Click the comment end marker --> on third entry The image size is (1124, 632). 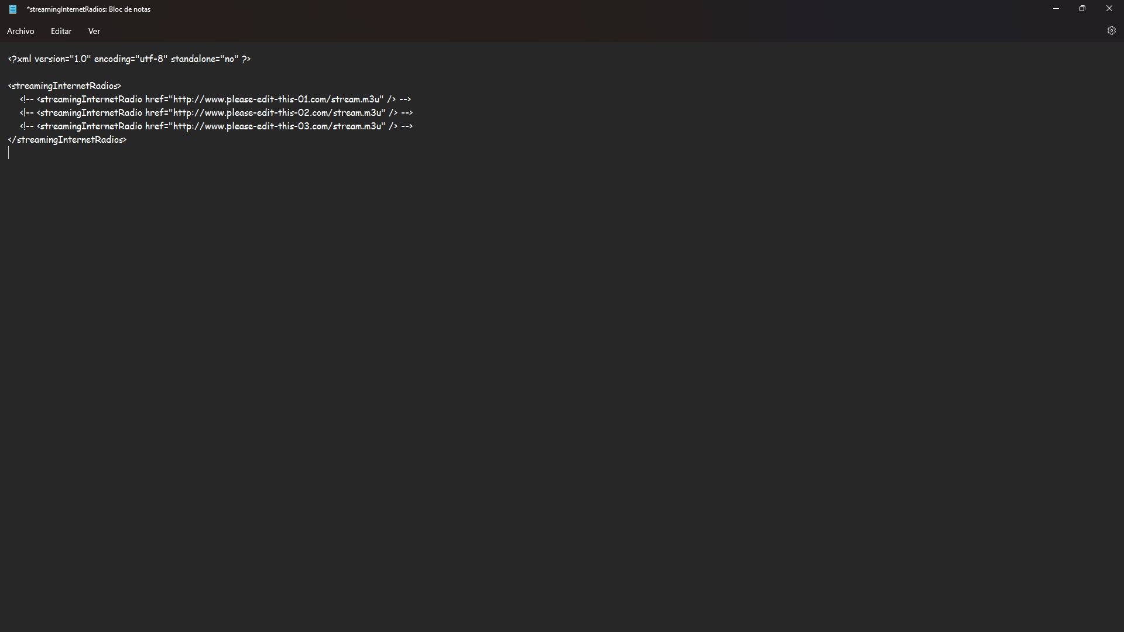[x=407, y=126]
